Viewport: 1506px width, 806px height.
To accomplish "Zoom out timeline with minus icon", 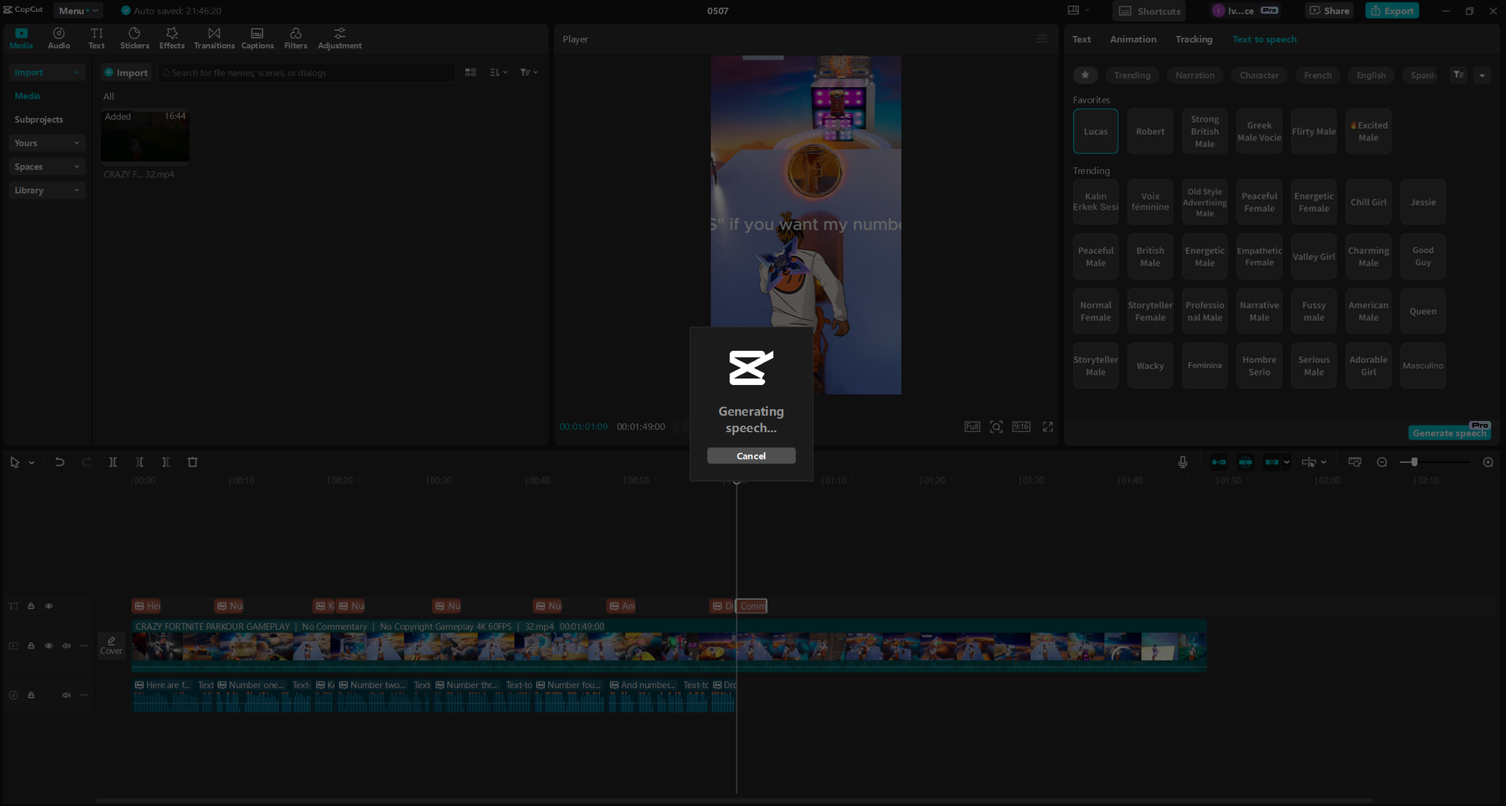I will click(x=1382, y=462).
